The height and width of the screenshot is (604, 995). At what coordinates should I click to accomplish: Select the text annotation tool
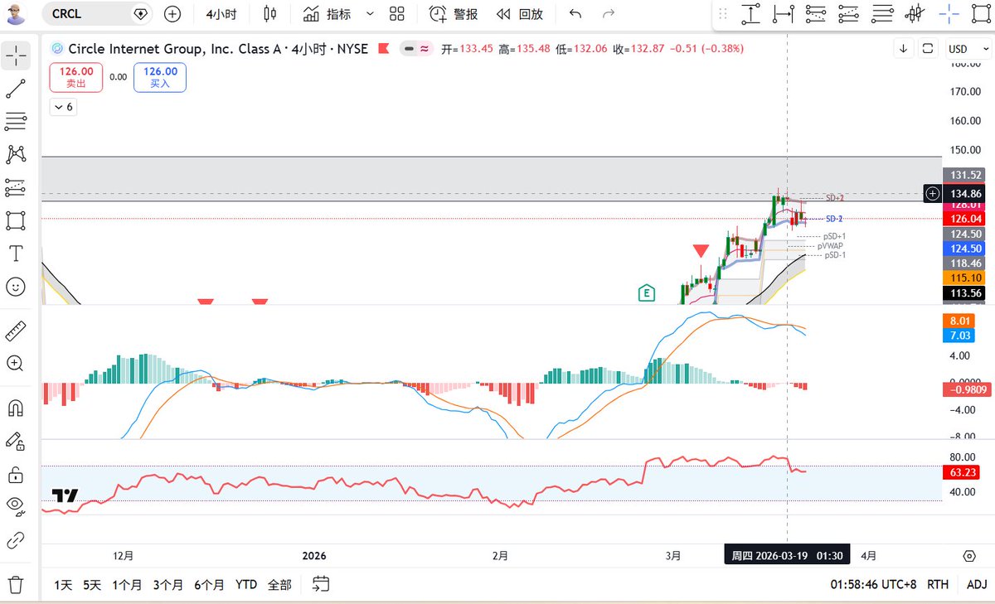pos(15,254)
